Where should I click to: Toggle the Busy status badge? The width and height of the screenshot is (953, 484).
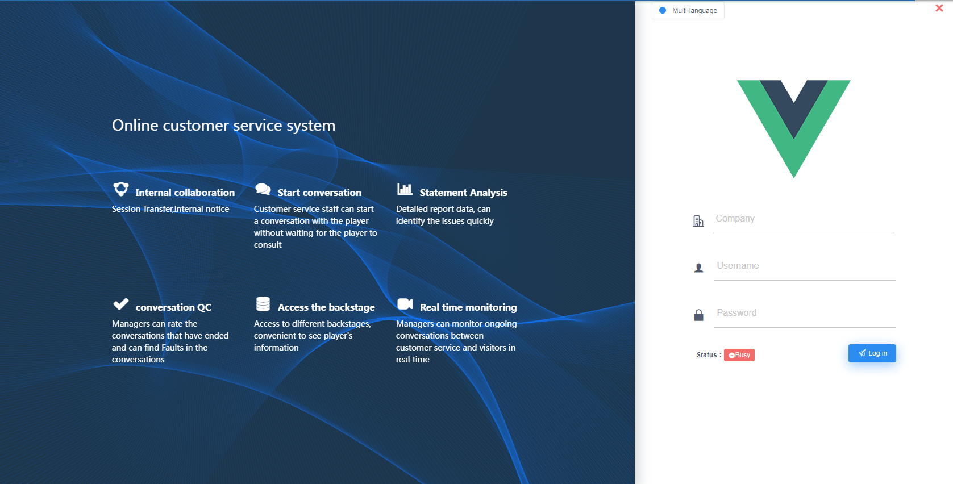coord(739,355)
